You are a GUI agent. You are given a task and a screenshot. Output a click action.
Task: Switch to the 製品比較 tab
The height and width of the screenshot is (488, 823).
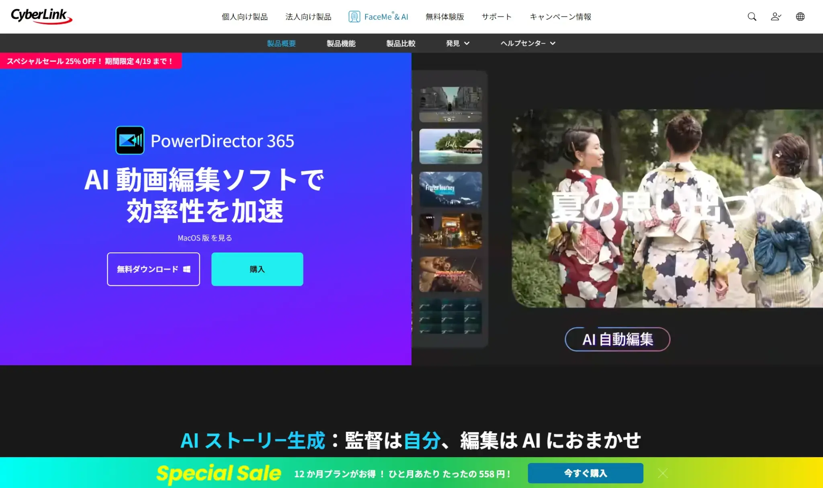401,43
